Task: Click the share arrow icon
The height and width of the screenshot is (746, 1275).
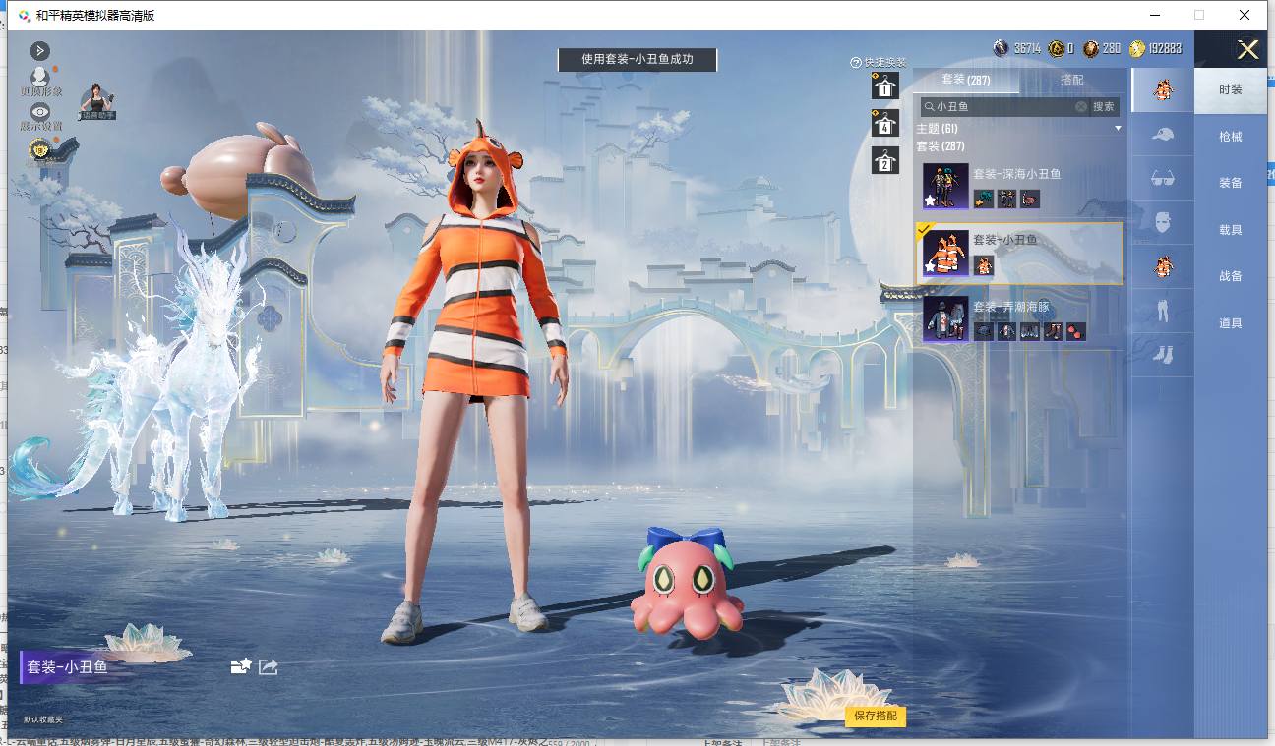Action: point(268,666)
